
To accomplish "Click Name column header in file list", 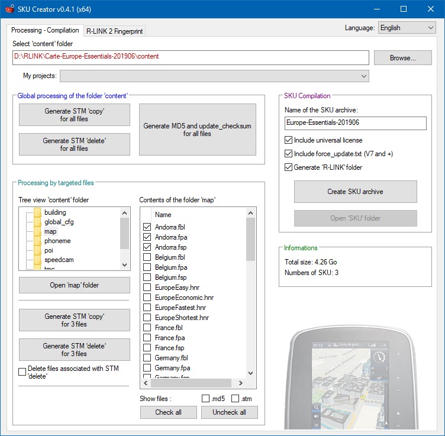I will tap(163, 215).
